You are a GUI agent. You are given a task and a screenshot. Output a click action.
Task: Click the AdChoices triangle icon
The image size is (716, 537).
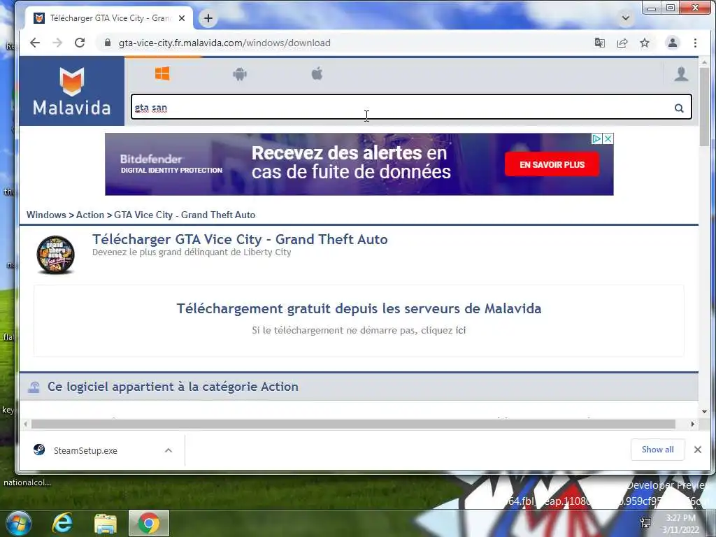coord(597,138)
